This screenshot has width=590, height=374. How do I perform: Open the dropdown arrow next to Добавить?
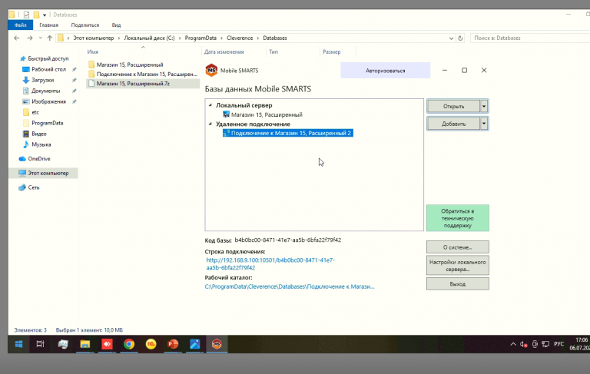484,124
